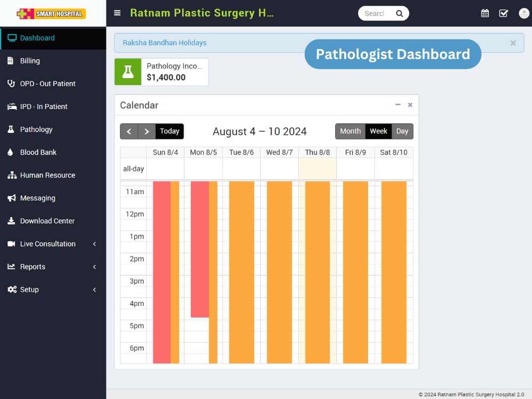Click Mon 8/5 column header
The image size is (532, 399).
(x=203, y=152)
